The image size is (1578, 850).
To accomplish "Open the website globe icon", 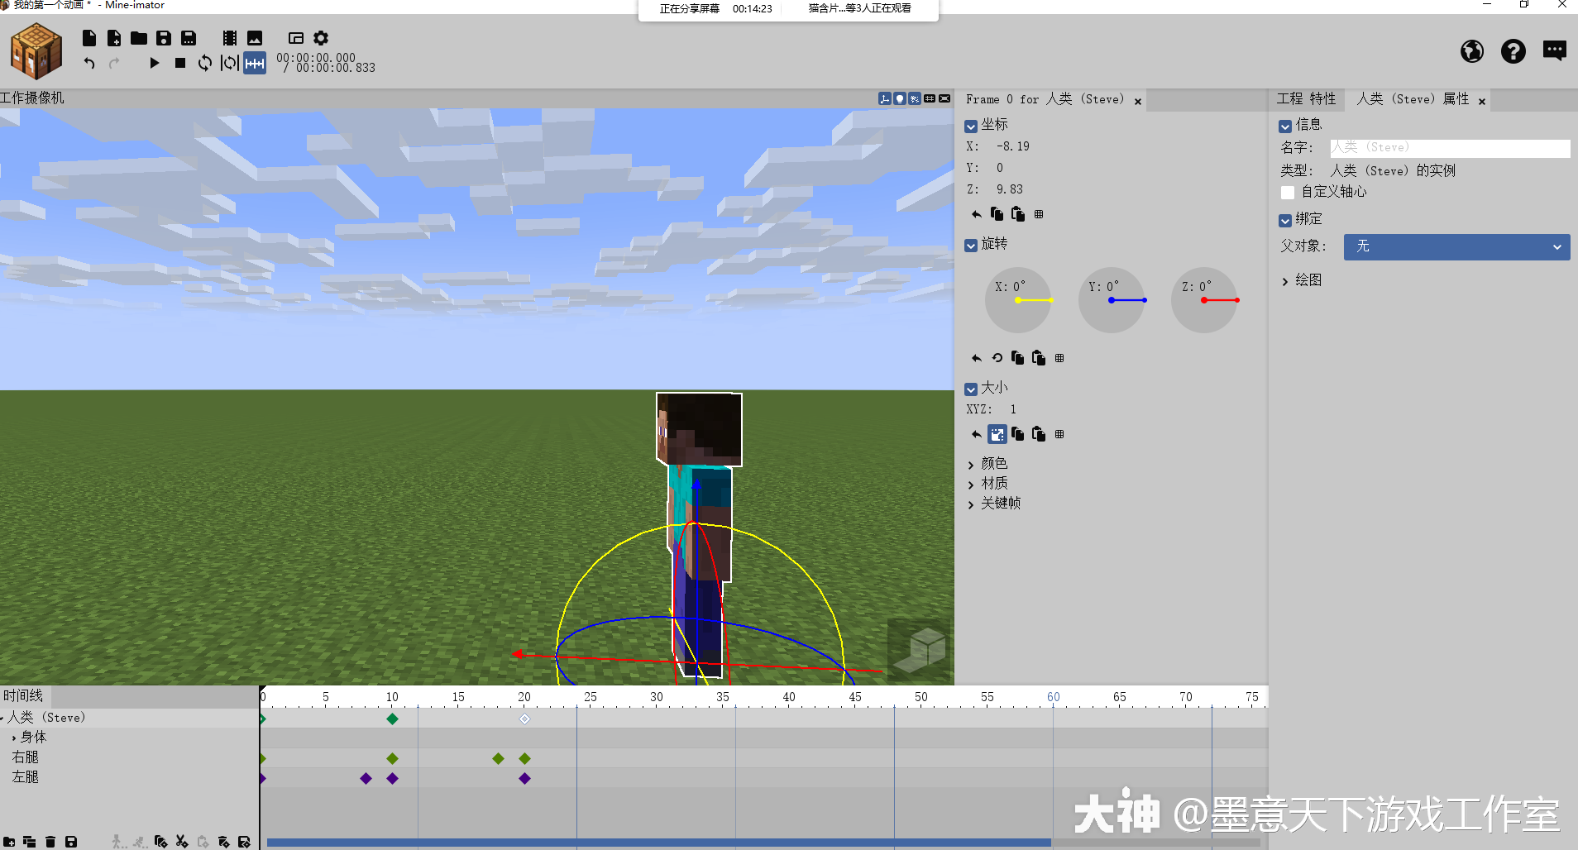I will click(x=1472, y=51).
